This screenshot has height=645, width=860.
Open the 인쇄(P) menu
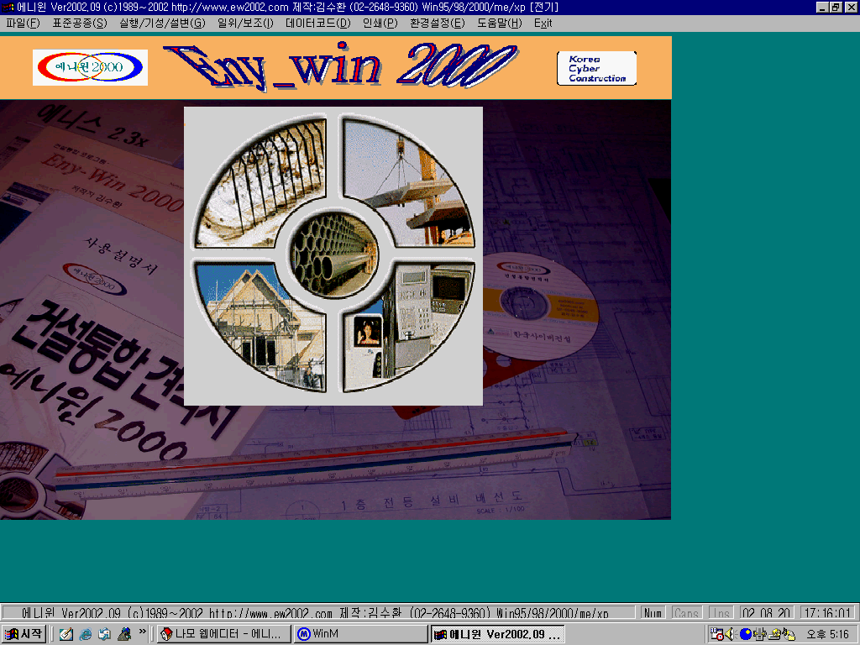pyautogui.click(x=380, y=23)
